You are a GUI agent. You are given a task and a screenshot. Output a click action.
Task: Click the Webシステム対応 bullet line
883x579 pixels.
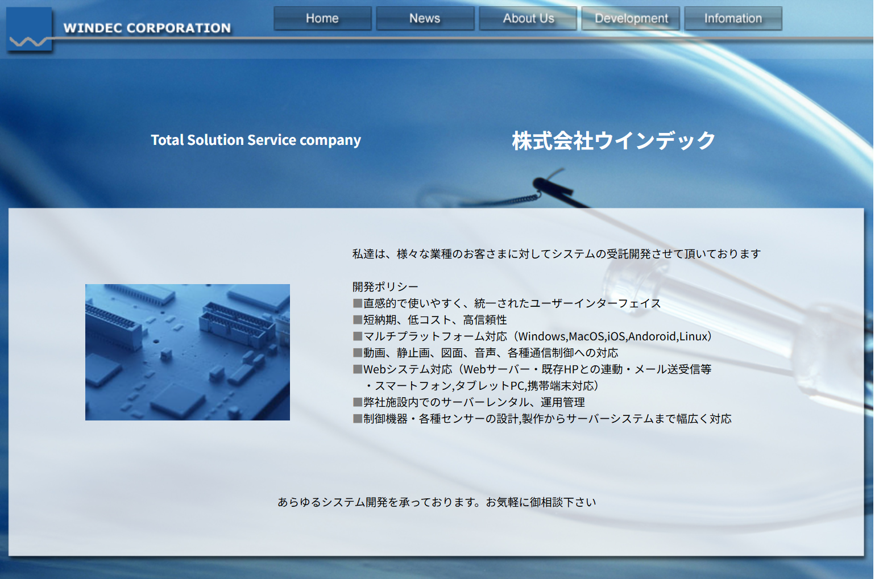coord(532,369)
